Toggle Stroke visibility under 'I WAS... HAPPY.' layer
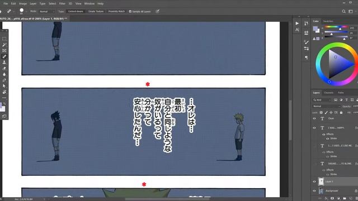The width and height of the screenshot is (358, 201). pyautogui.click(x=328, y=138)
